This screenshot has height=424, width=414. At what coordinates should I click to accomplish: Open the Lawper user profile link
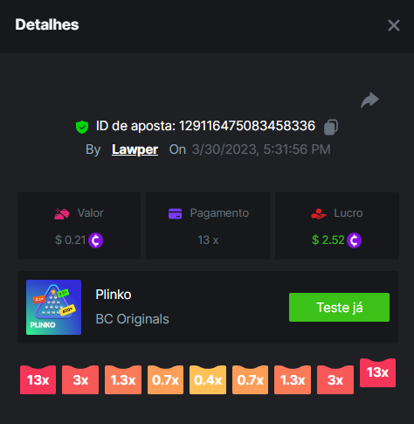pyautogui.click(x=135, y=149)
